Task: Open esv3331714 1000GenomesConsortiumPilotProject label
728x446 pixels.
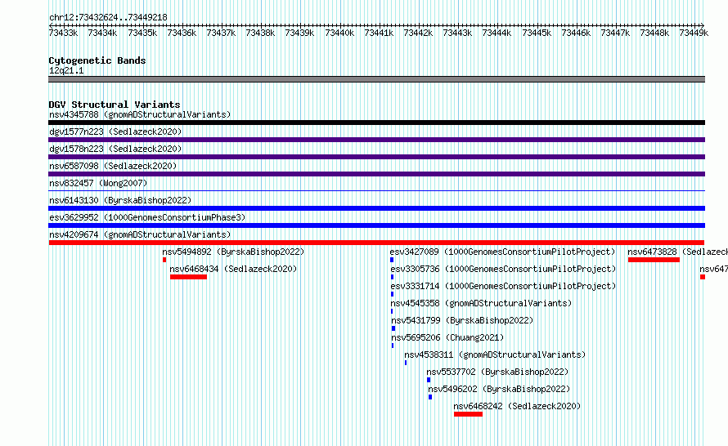Action: (503, 286)
